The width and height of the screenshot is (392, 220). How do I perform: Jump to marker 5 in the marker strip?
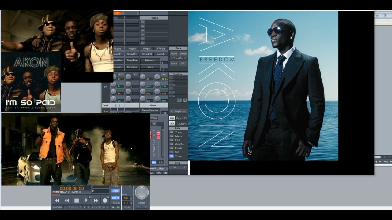pos(81,207)
